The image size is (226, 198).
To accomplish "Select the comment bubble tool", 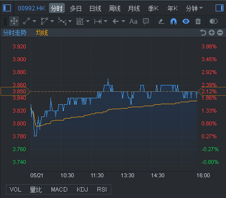I will point(146,21).
